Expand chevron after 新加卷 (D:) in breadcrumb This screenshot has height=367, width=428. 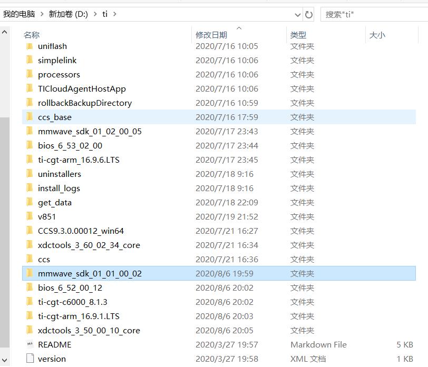(95, 14)
